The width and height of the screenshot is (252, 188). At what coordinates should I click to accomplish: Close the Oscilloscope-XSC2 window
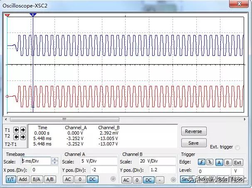239,4
